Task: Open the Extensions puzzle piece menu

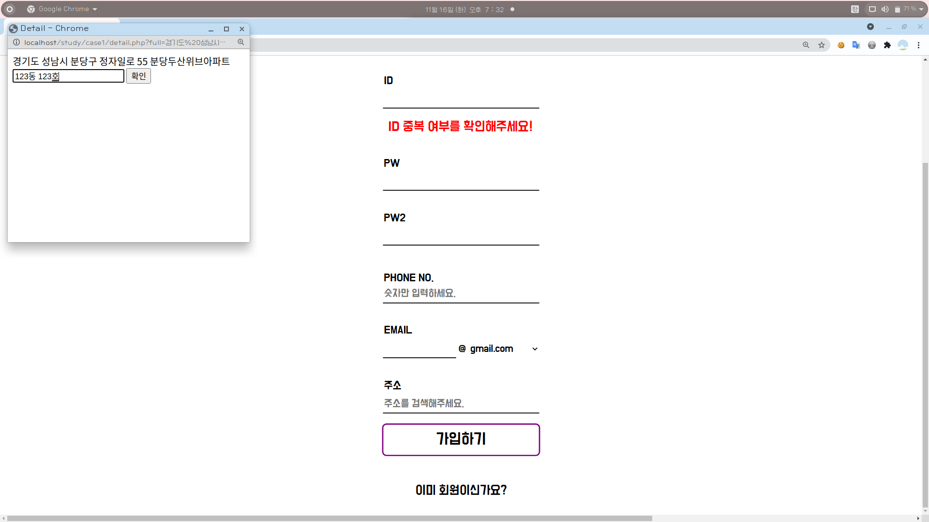Action: tap(887, 45)
